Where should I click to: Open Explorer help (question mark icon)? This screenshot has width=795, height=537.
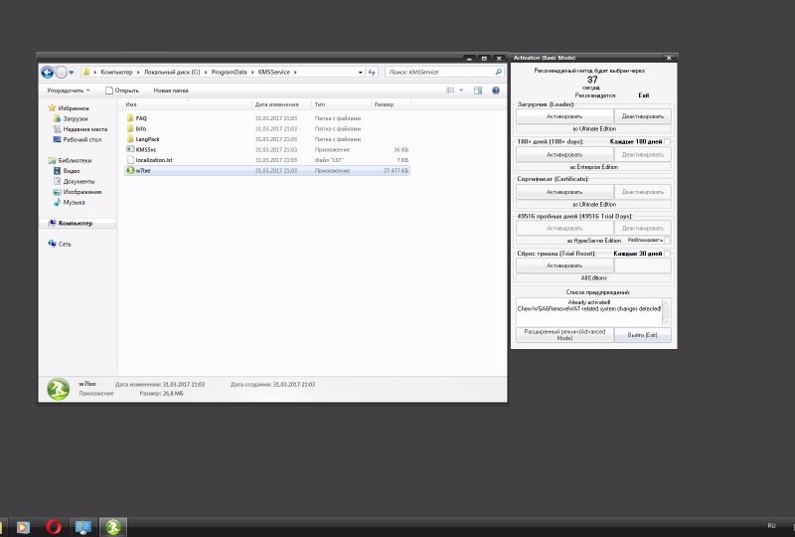[495, 90]
